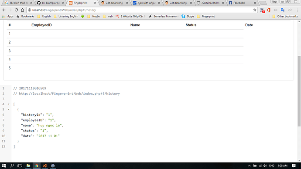Open the Fingerprint bookmark folder

tap(205, 16)
